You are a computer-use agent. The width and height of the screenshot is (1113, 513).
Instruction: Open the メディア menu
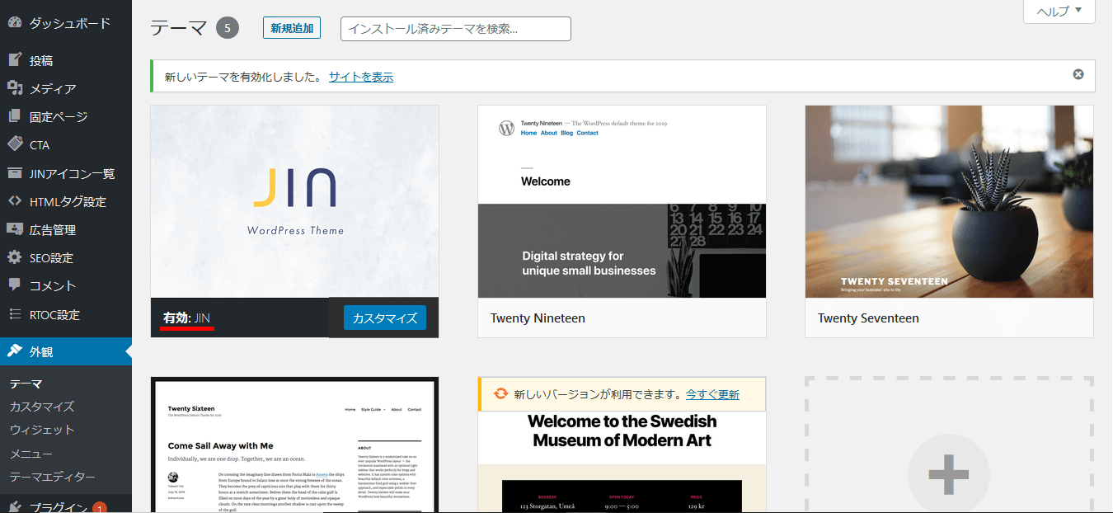pos(53,88)
